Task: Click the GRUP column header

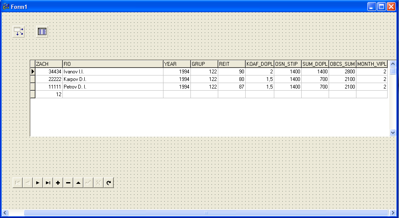Action: point(204,64)
